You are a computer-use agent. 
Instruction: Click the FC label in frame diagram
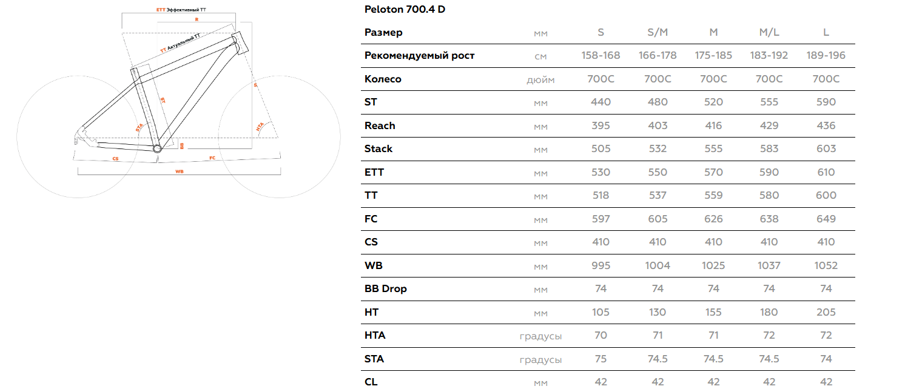[212, 158]
